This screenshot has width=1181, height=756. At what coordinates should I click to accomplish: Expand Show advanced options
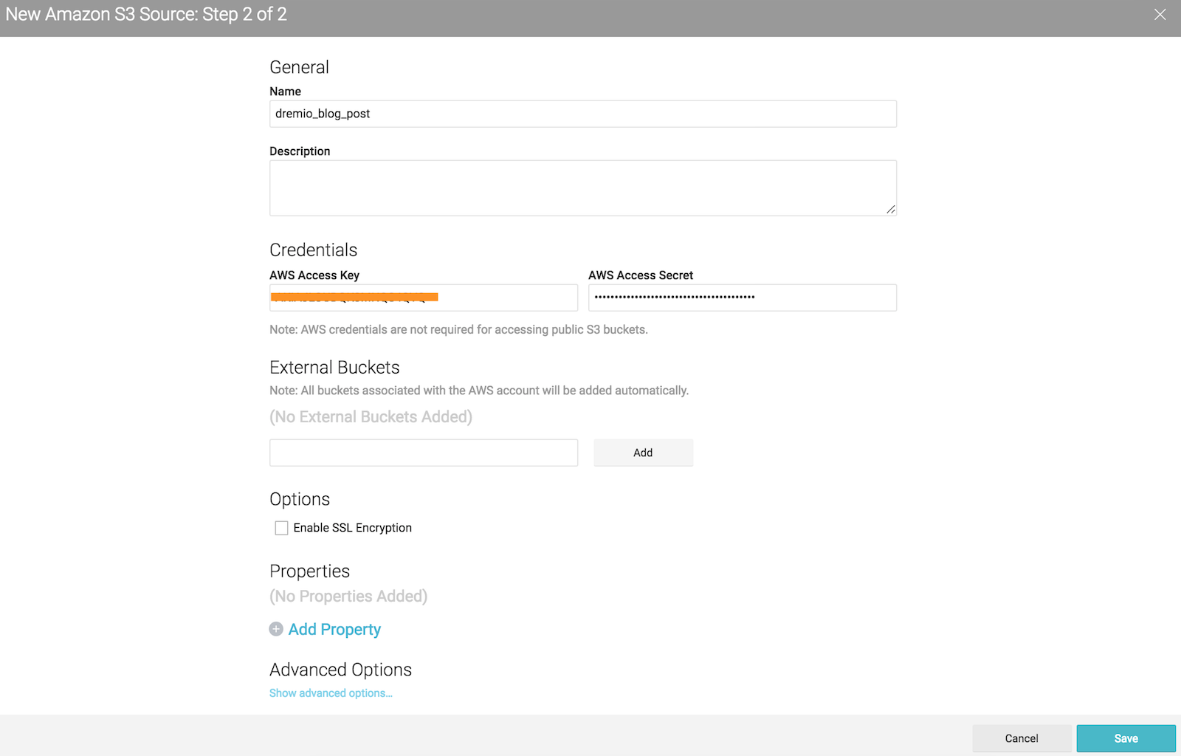click(x=331, y=693)
